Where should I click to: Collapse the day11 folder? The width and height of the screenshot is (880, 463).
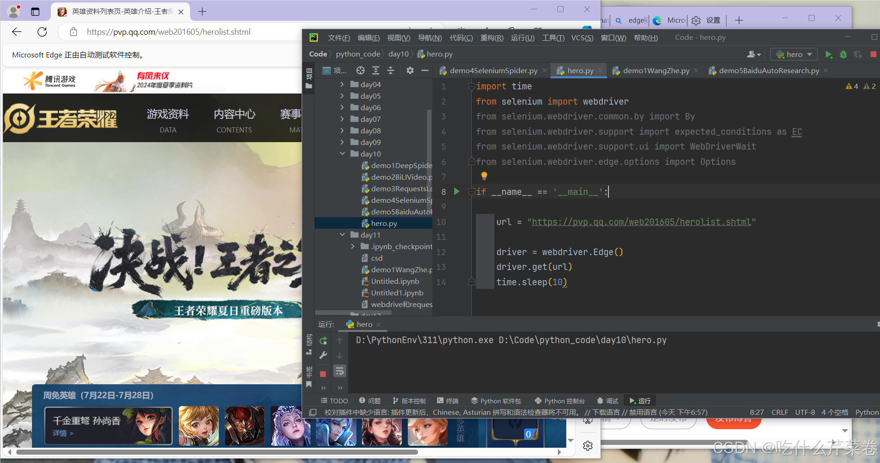click(x=342, y=235)
